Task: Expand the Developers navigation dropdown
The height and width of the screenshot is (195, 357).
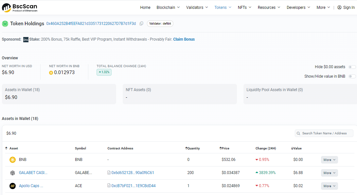Action: tap(298, 8)
